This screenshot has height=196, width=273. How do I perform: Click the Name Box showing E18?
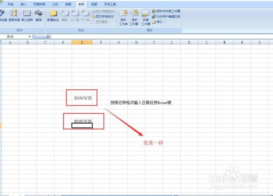14,36
